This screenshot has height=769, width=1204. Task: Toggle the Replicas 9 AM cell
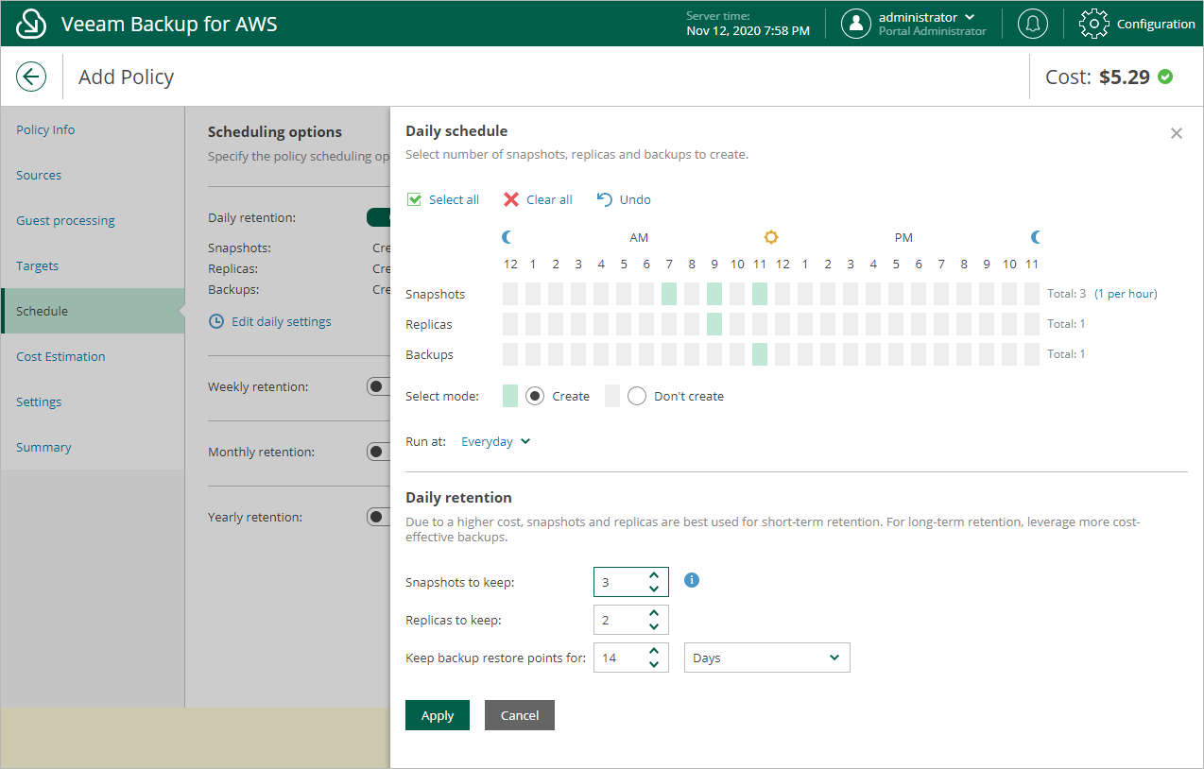[714, 324]
